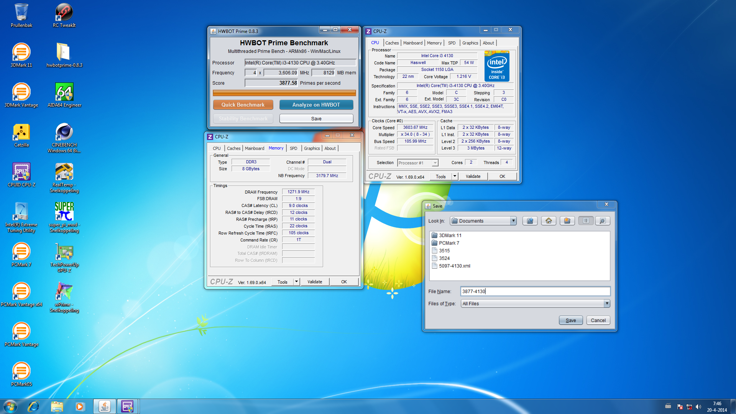
Task: Open SPD tab in the memory CPU-Z window
Action: [x=294, y=148]
